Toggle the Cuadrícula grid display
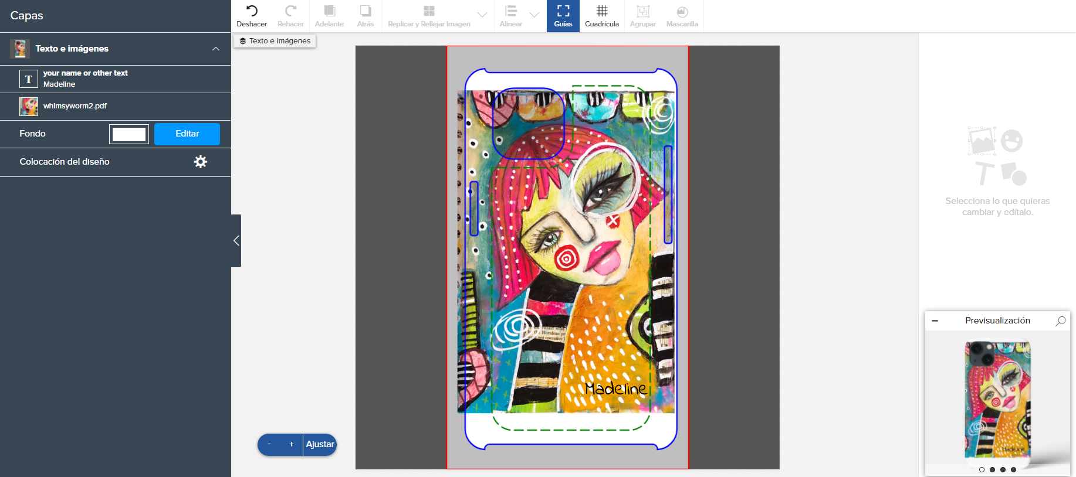 [x=602, y=16]
